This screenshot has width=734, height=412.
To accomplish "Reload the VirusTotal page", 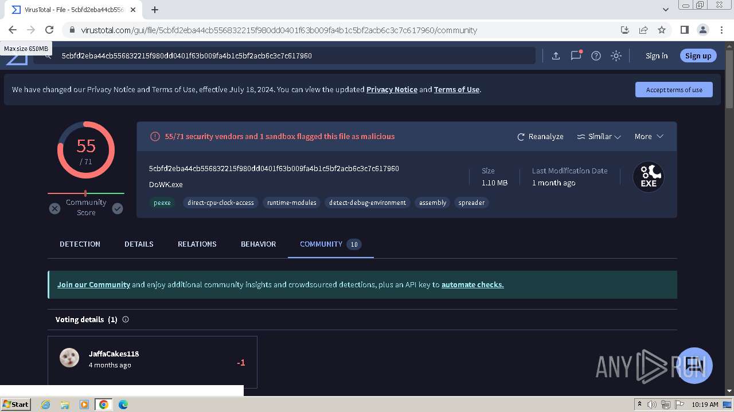I will [x=49, y=30].
